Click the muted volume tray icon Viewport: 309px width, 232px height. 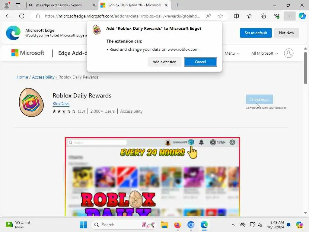tap(260, 225)
